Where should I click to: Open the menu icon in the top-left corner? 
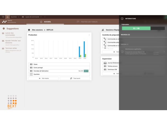pos(3,17)
